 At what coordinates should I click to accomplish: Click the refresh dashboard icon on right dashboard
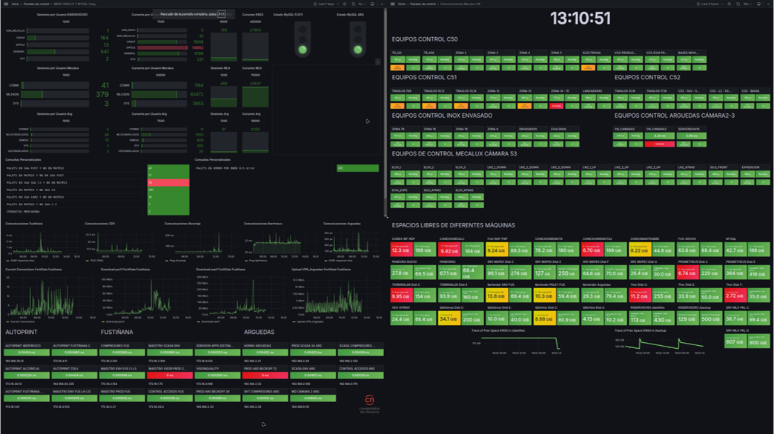pos(738,4)
